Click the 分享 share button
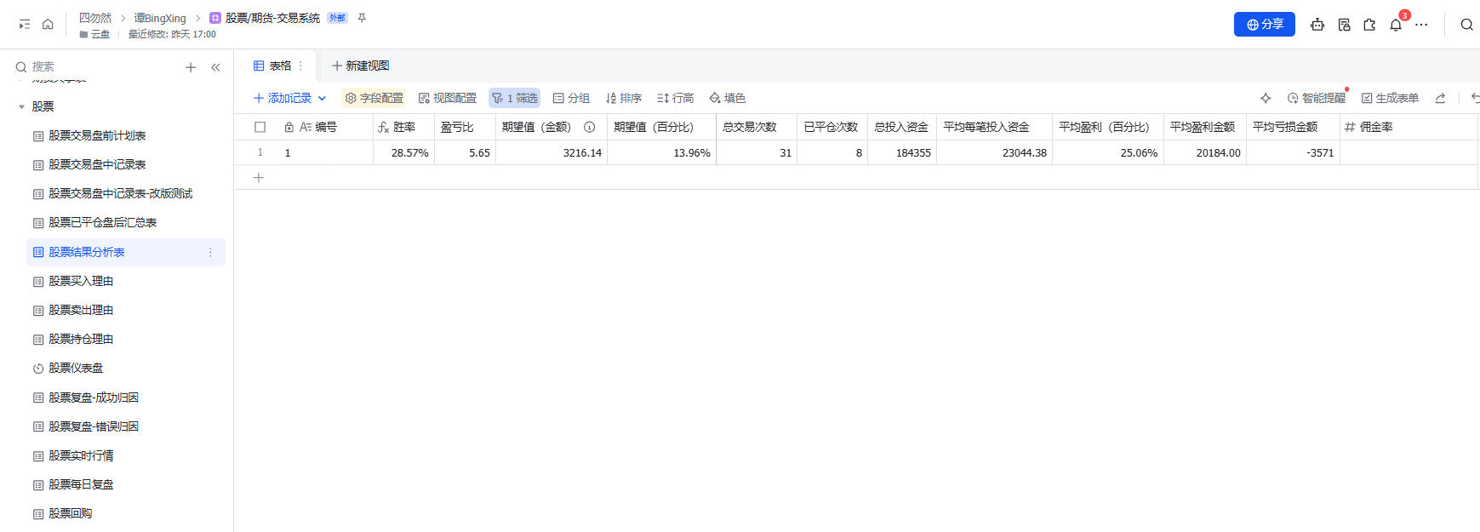1480x532 pixels. (1265, 25)
